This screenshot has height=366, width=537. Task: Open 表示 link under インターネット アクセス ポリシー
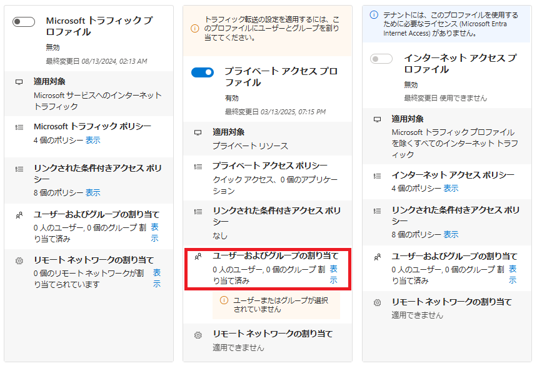click(x=451, y=189)
